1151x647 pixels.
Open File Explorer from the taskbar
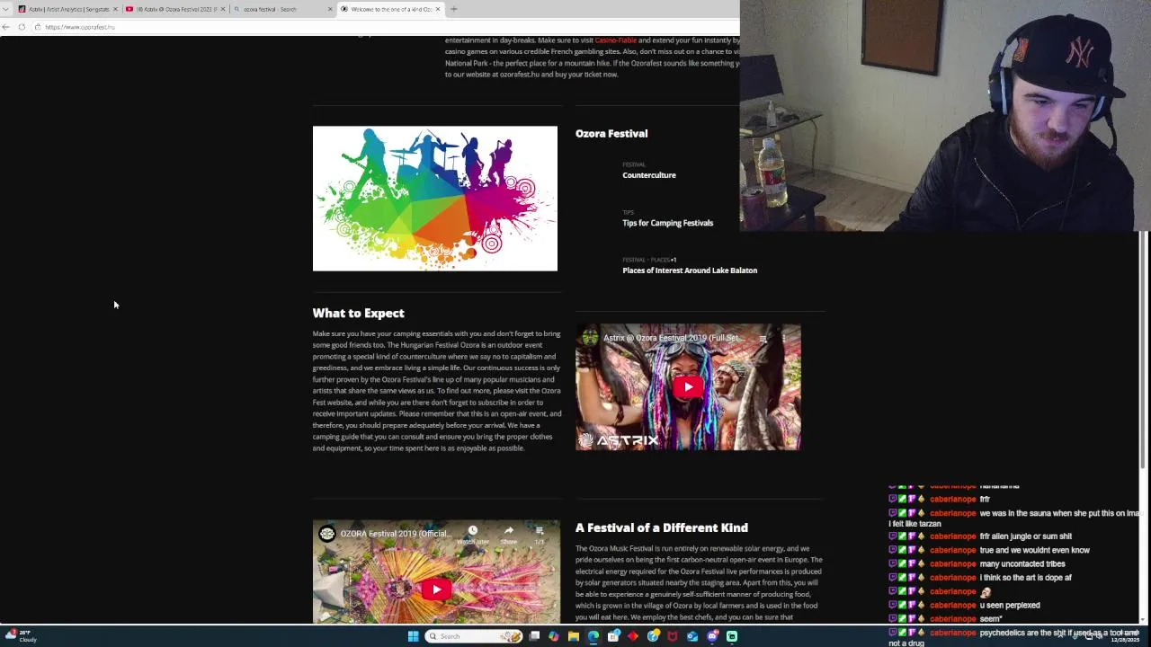[x=573, y=636]
